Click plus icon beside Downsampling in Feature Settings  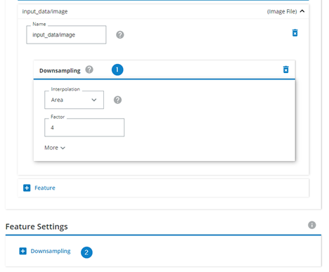(22, 251)
